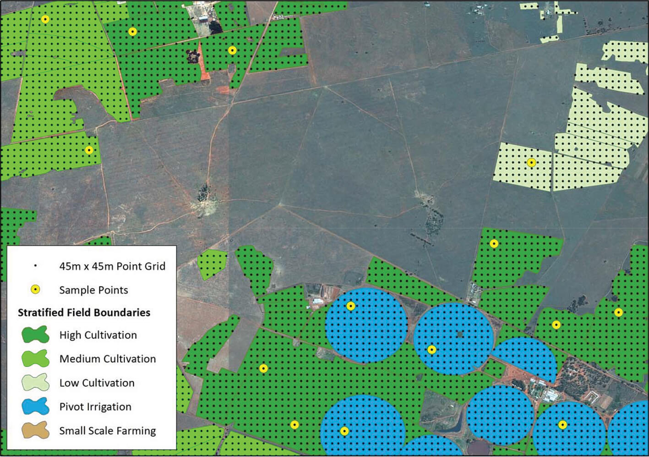
Task: Click the blue Pivot Irrigation legend swatch
Action: pyautogui.click(x=35, y=406)
